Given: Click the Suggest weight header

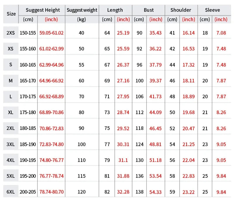Looking at the screenshot, I should [82, 10].
